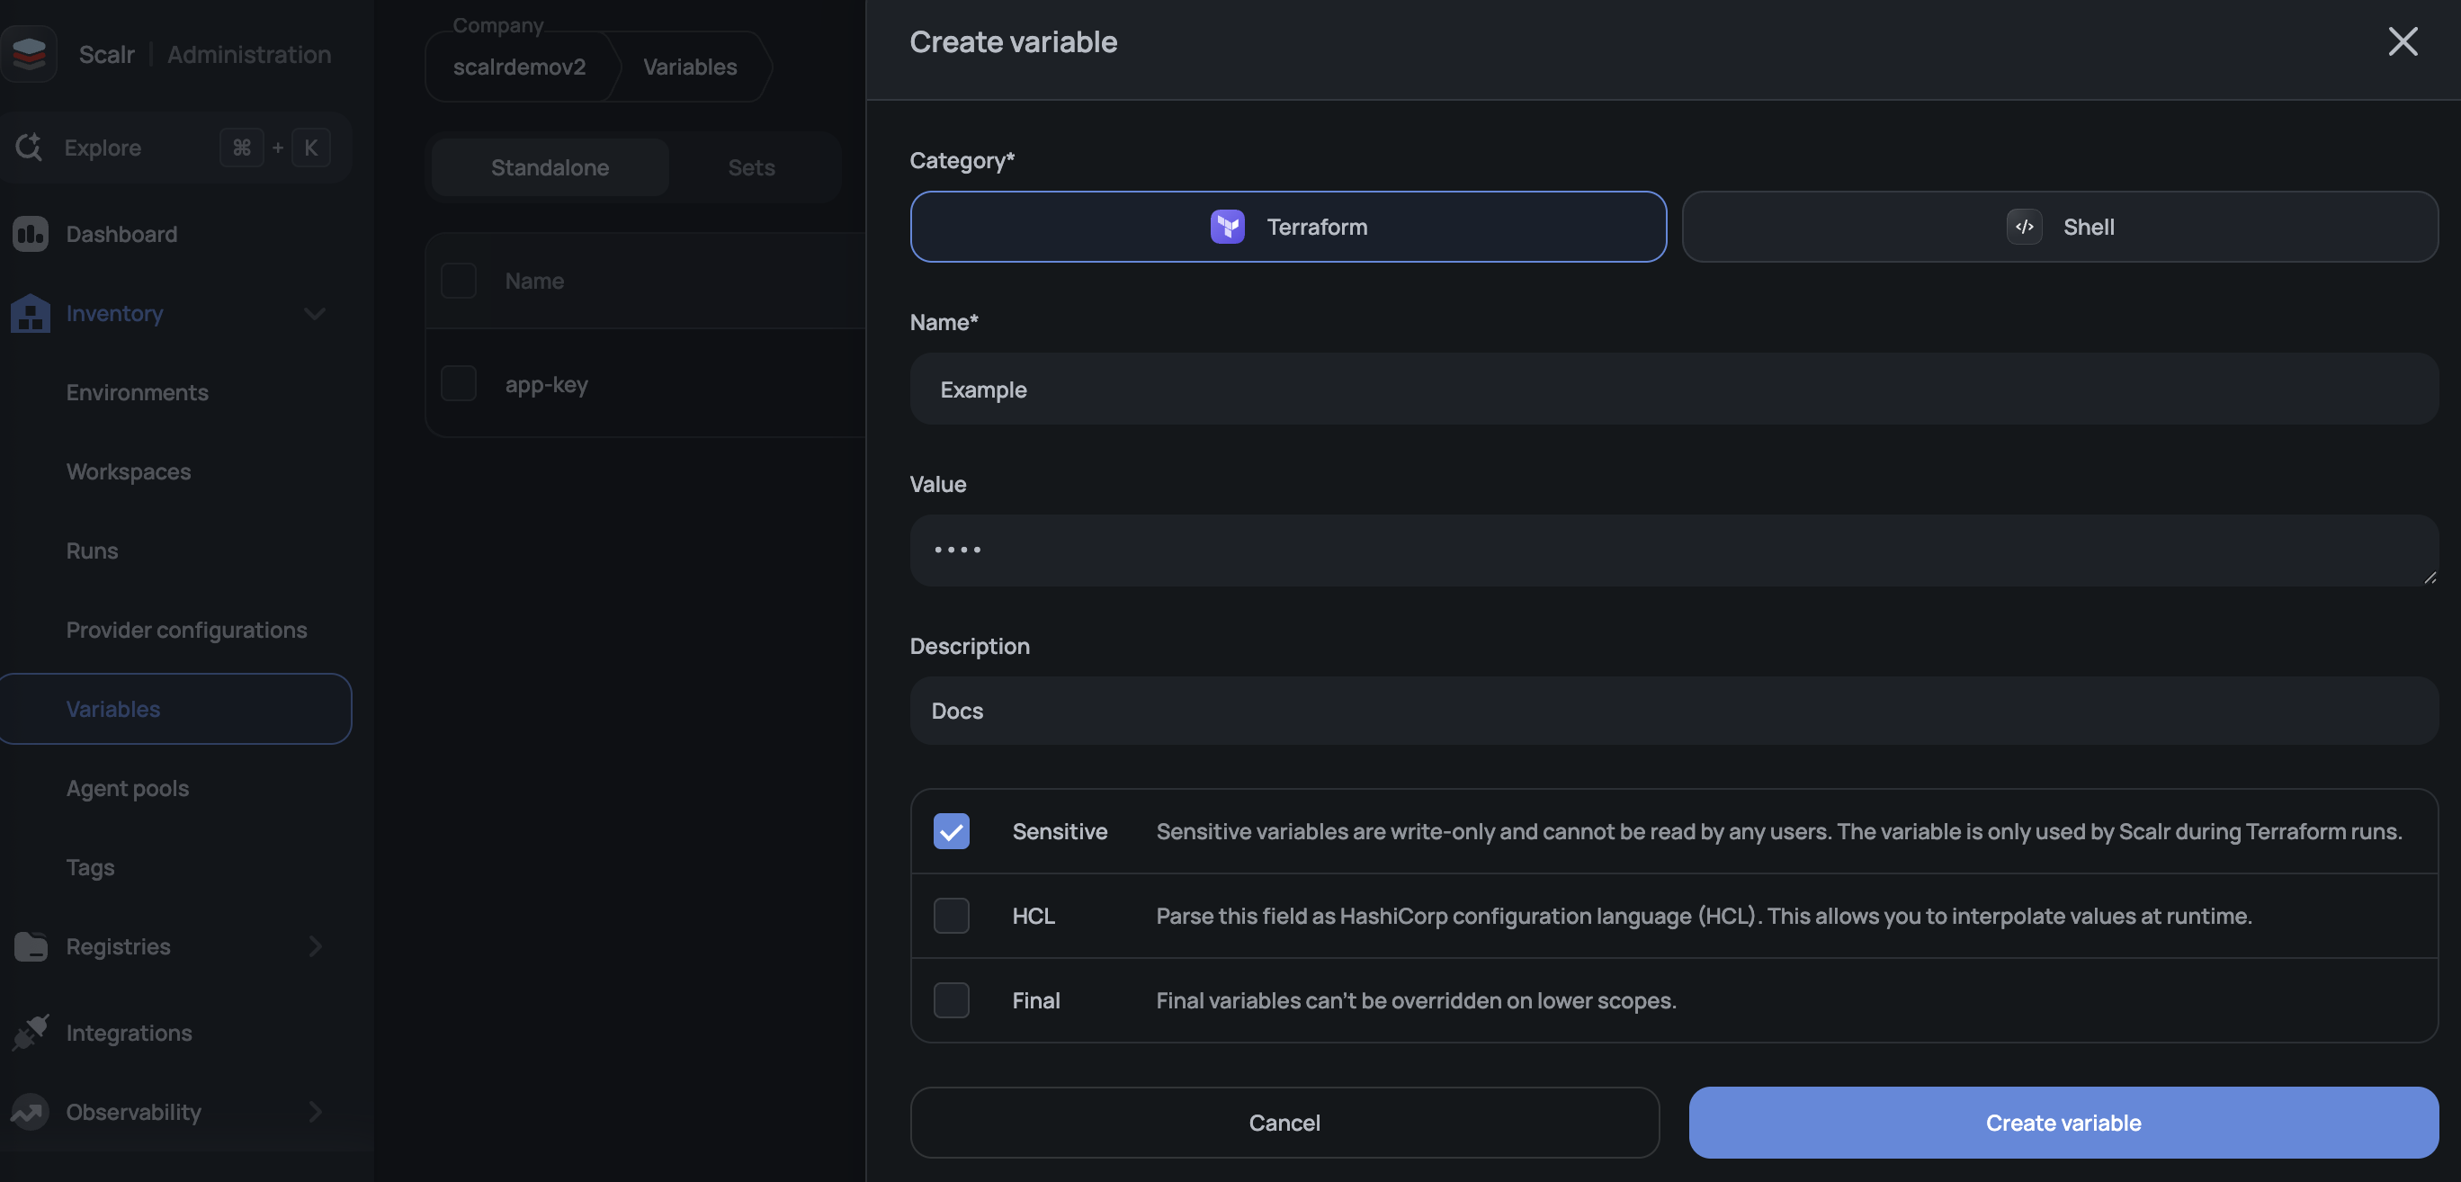Close the Create variable panel
This screenshot has width=2461, height=1182.
pyautogui.click(x=2402, y=41)
